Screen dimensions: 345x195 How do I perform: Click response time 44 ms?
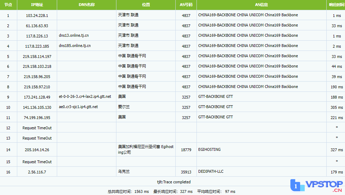click(337, 66)
